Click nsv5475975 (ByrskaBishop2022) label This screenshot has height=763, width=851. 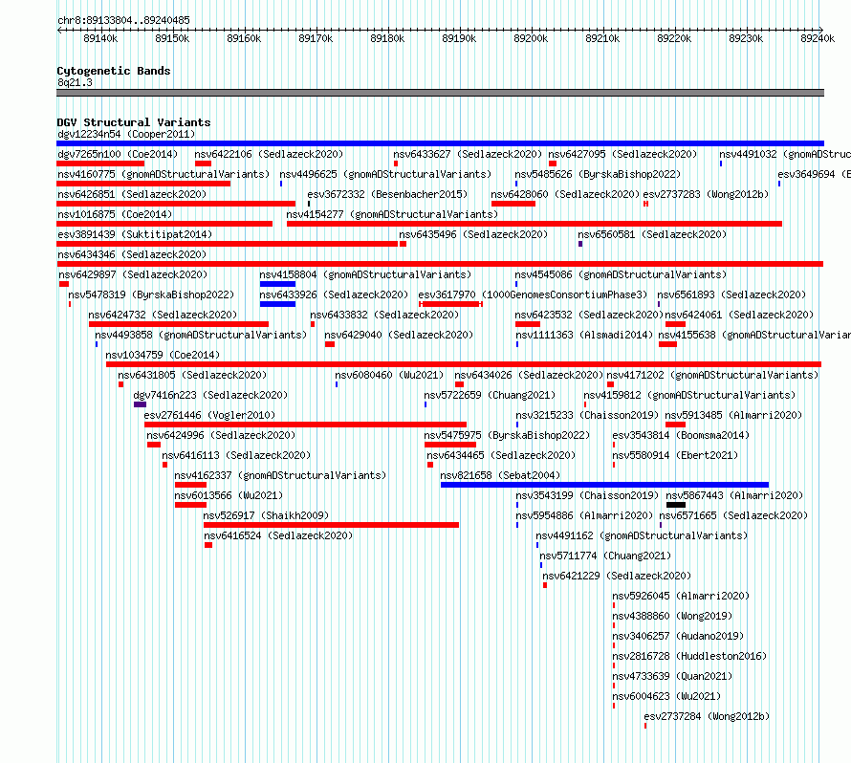[507, 435]
